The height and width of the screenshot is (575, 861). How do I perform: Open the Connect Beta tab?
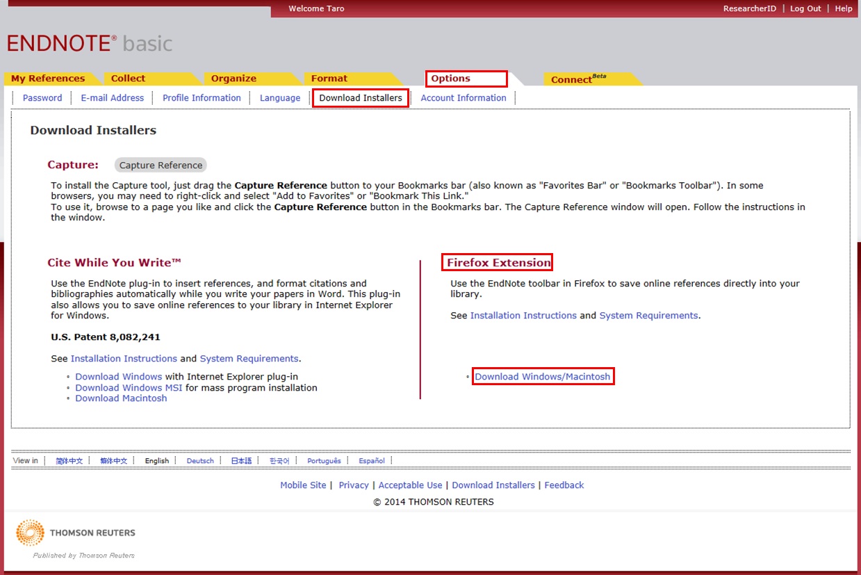pos(577,79)
